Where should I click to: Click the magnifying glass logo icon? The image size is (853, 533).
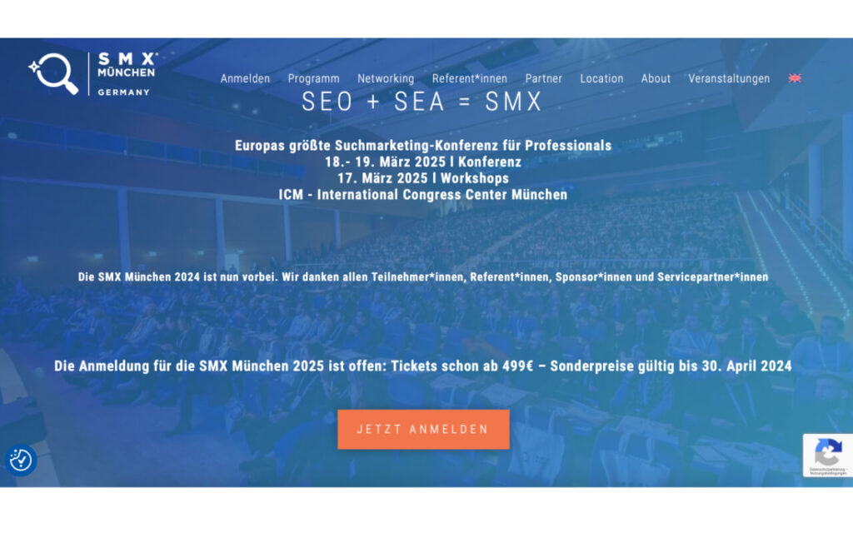point(55,74)
